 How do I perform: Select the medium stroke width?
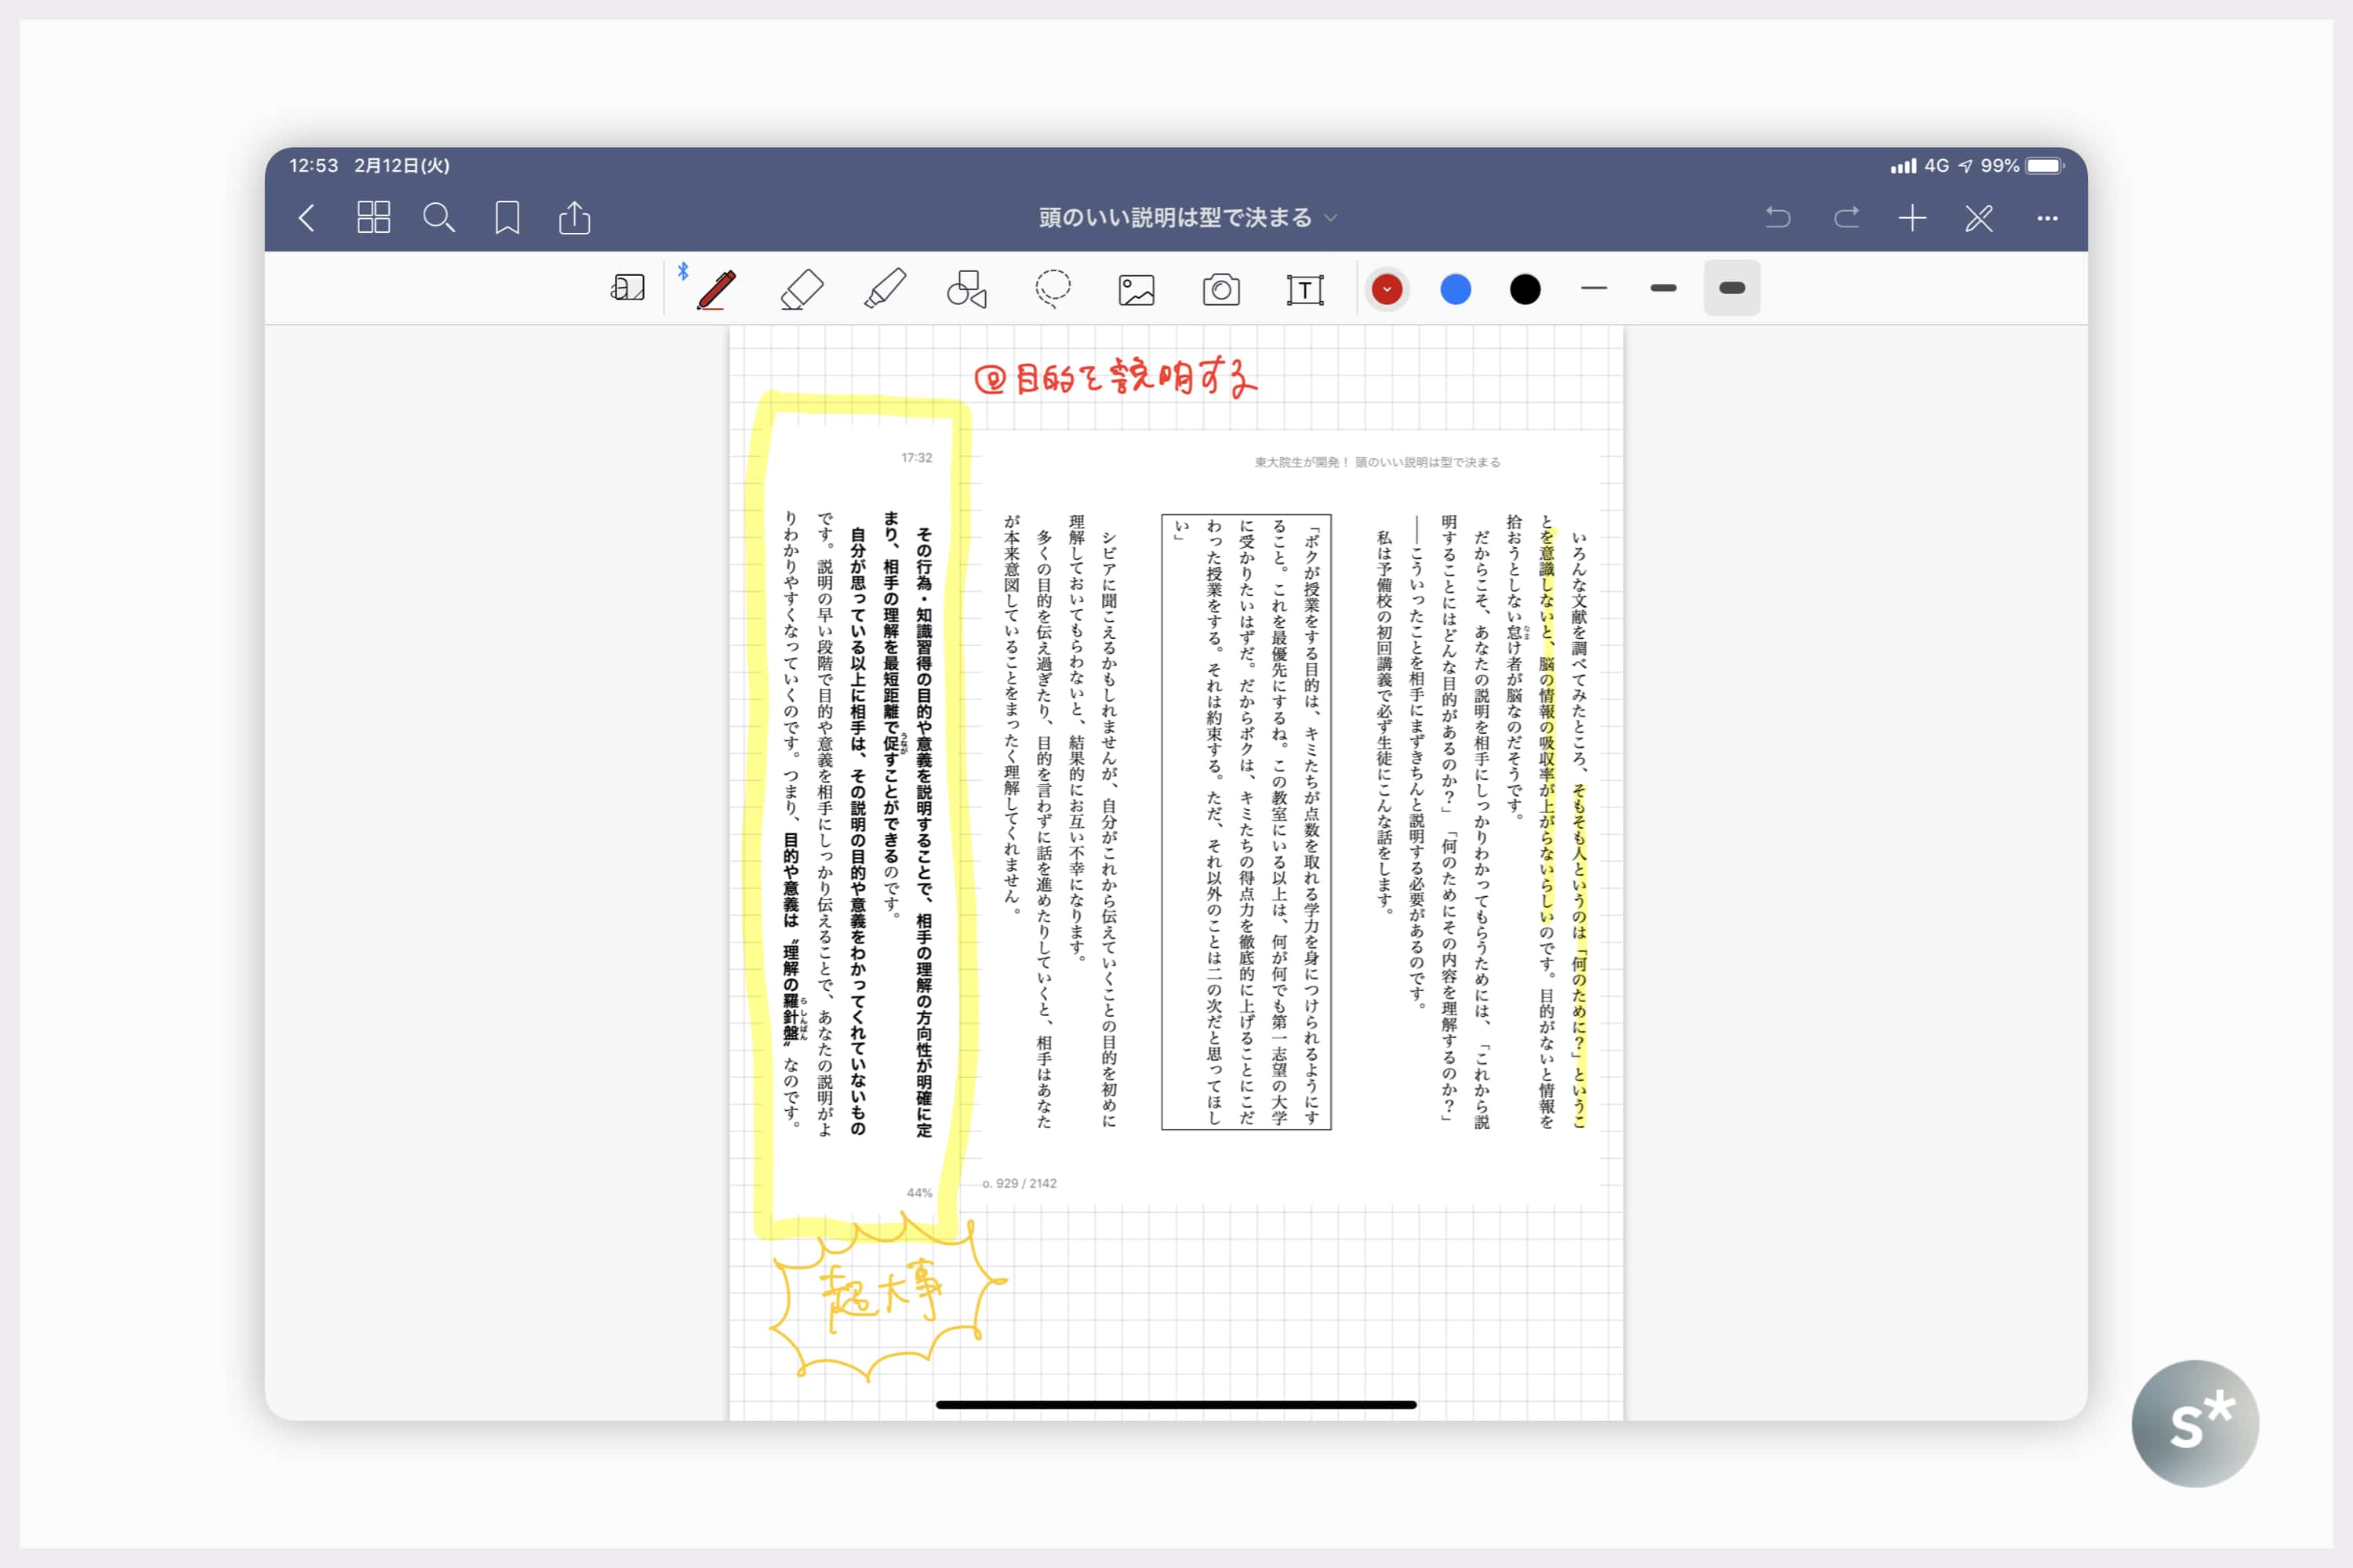point(1664,288)
